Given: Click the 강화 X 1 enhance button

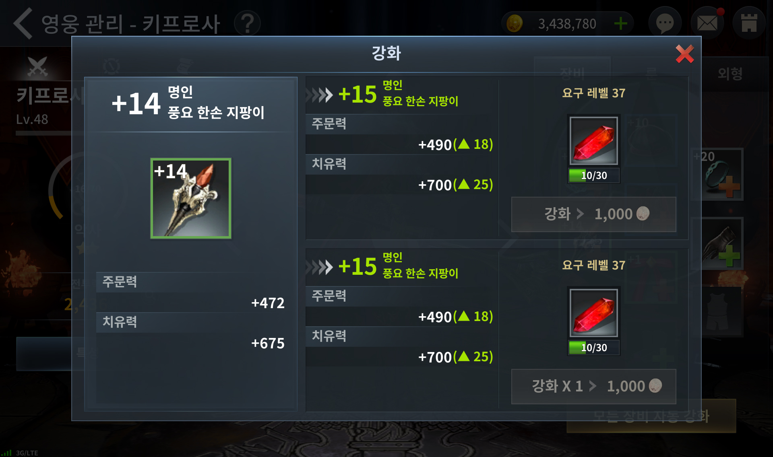Looking at the screenshot, I should tap(593, 386).
